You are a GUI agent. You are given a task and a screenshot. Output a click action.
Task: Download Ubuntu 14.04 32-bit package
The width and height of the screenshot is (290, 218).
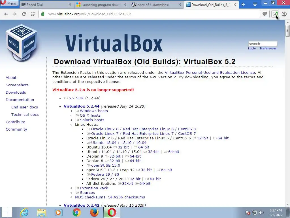point(151,152)
